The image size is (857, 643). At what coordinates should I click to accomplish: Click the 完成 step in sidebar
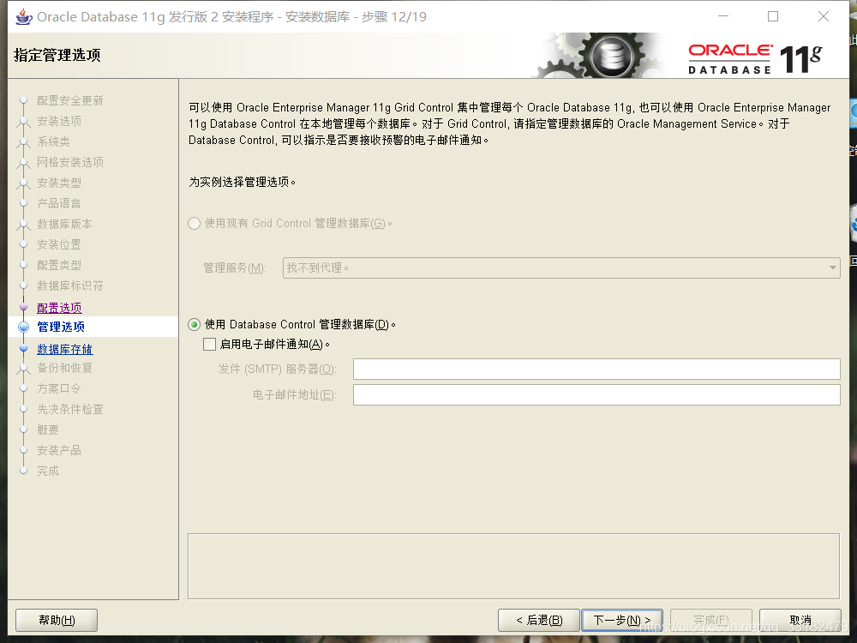tap(48, 472)
